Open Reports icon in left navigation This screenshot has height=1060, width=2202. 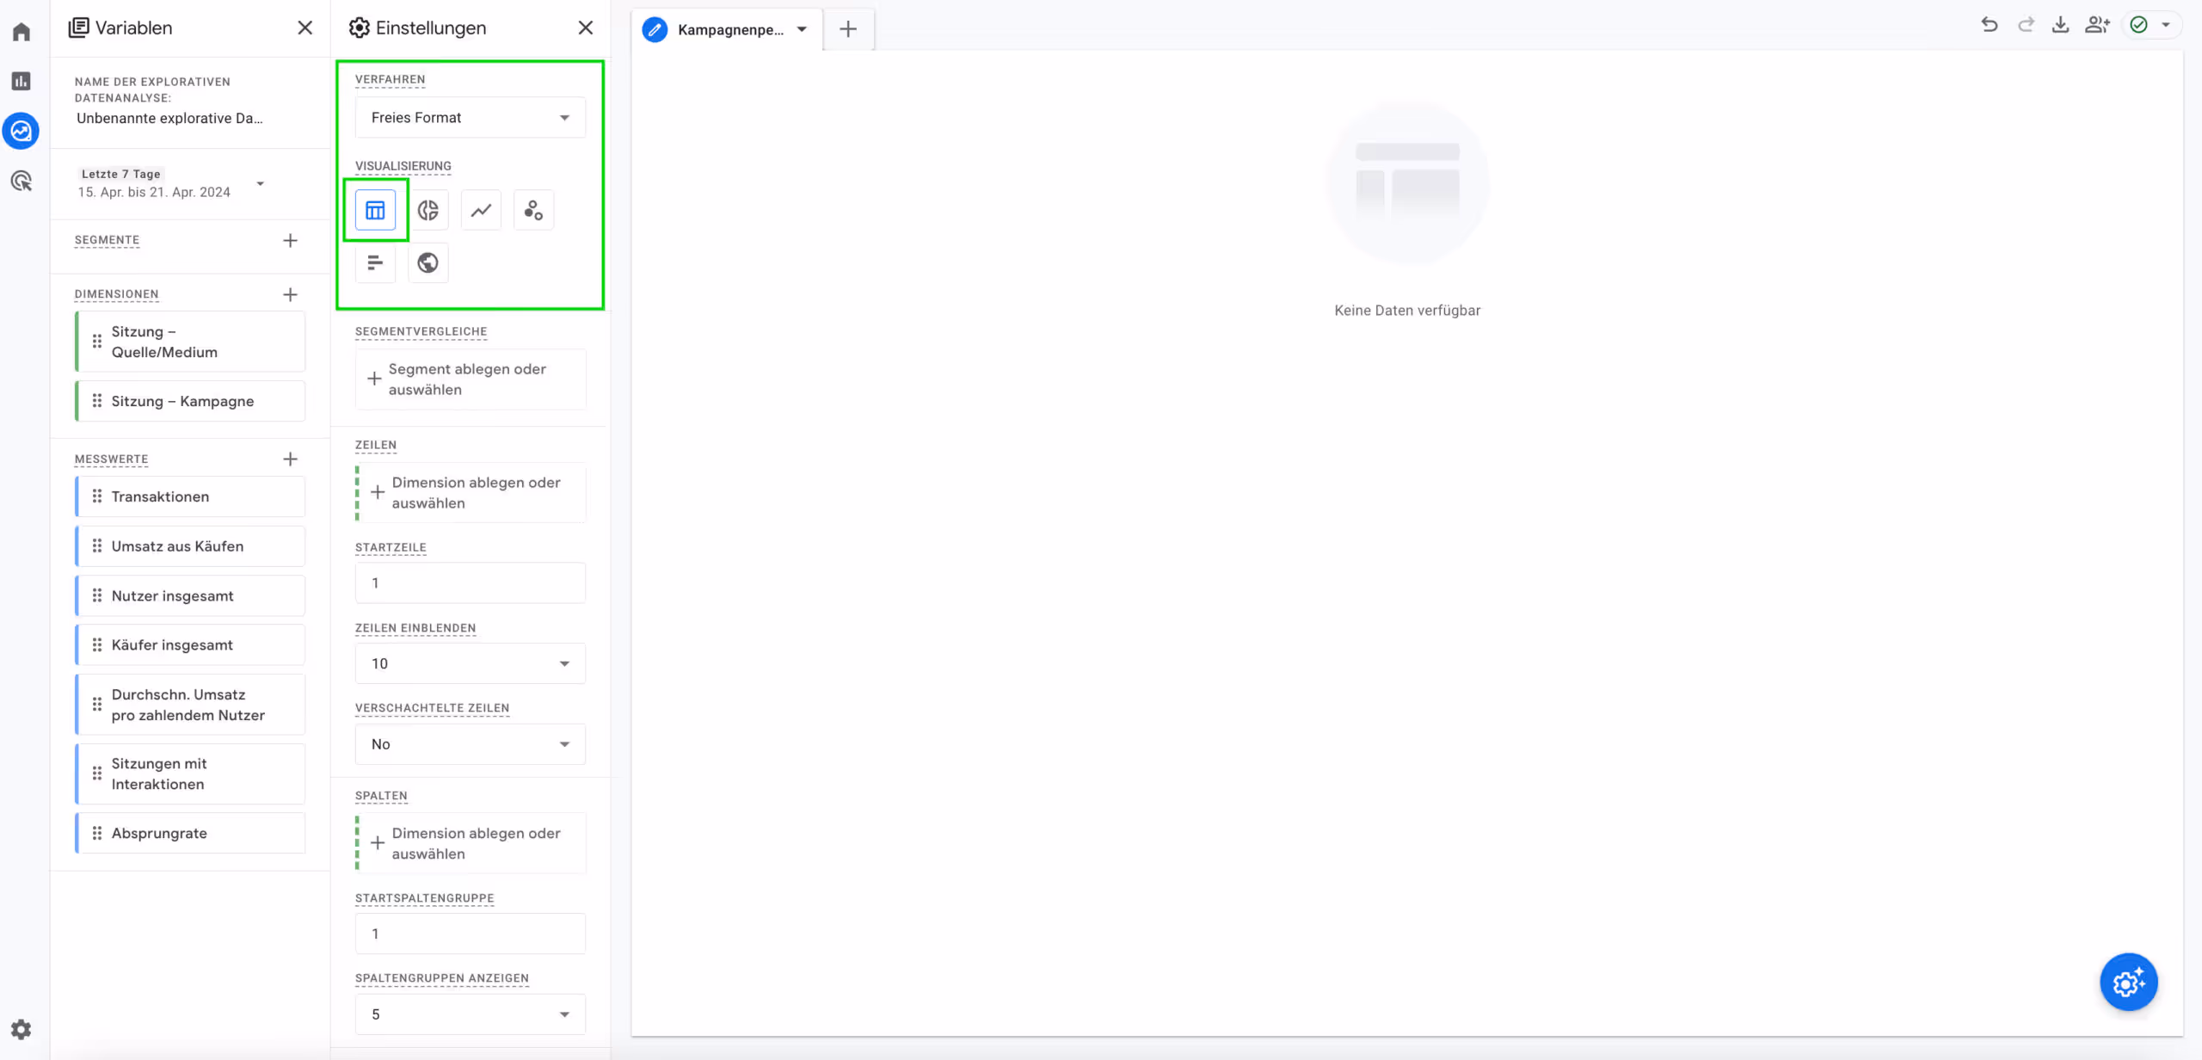(22, 81)
